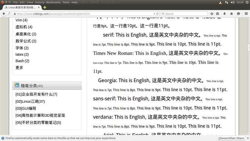Click the latex (2) tag link
250x141 pixels.
(x=22, y=54)
